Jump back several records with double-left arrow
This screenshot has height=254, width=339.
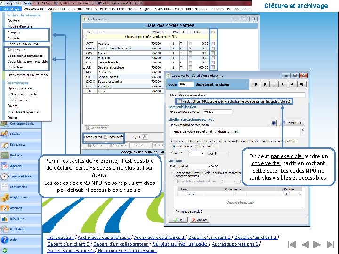tap(265, 84)
